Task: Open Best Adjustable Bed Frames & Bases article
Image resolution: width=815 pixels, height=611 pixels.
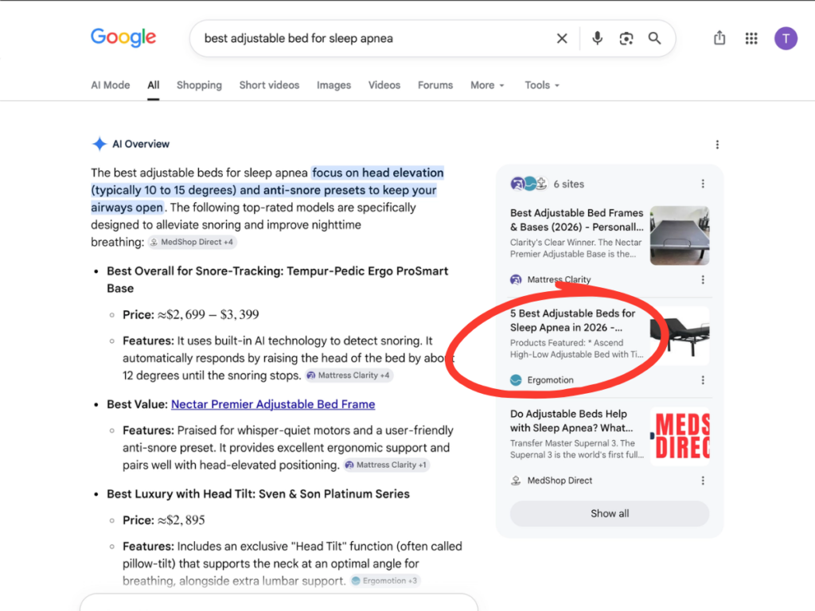Action: 576,220
